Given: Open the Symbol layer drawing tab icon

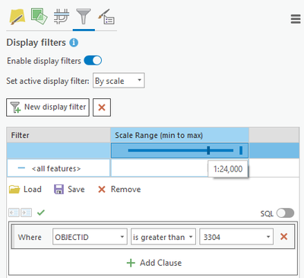Looking at the screenshot, I should [62, 17].
